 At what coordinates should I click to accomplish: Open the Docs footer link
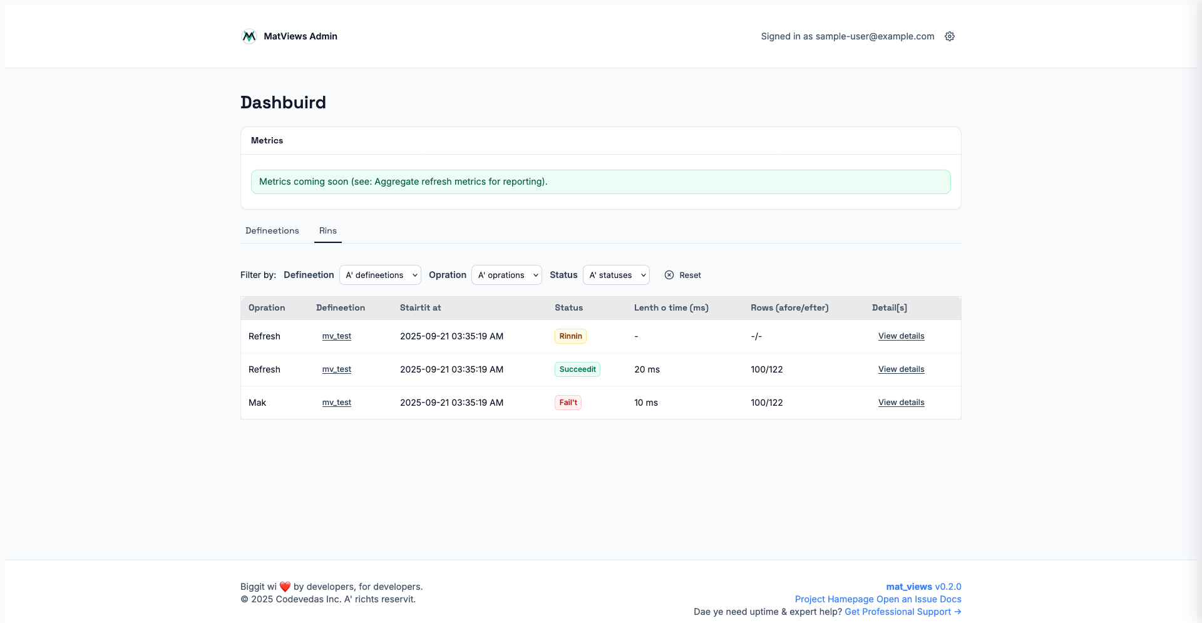(950, 599)
